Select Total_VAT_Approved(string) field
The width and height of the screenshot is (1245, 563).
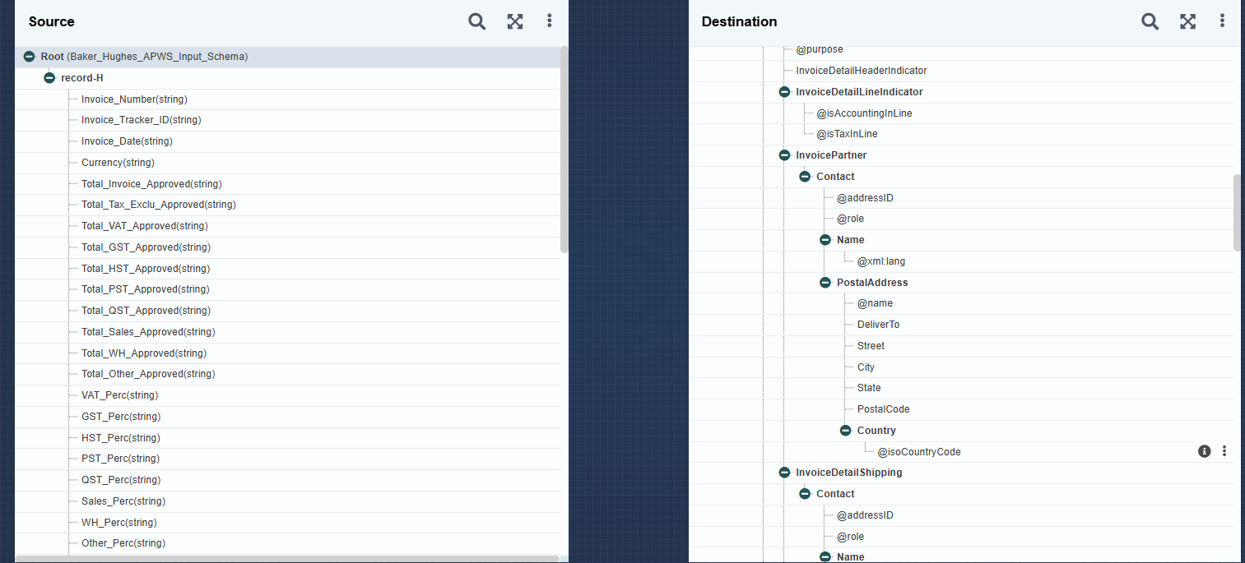click(145, 226)
